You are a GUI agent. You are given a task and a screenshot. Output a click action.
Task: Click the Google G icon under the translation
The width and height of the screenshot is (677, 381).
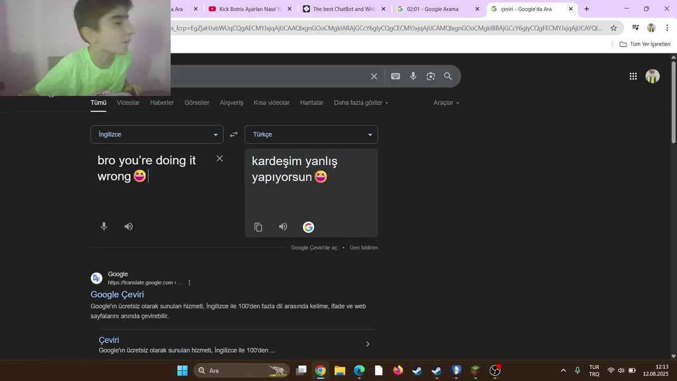(308, 227)
